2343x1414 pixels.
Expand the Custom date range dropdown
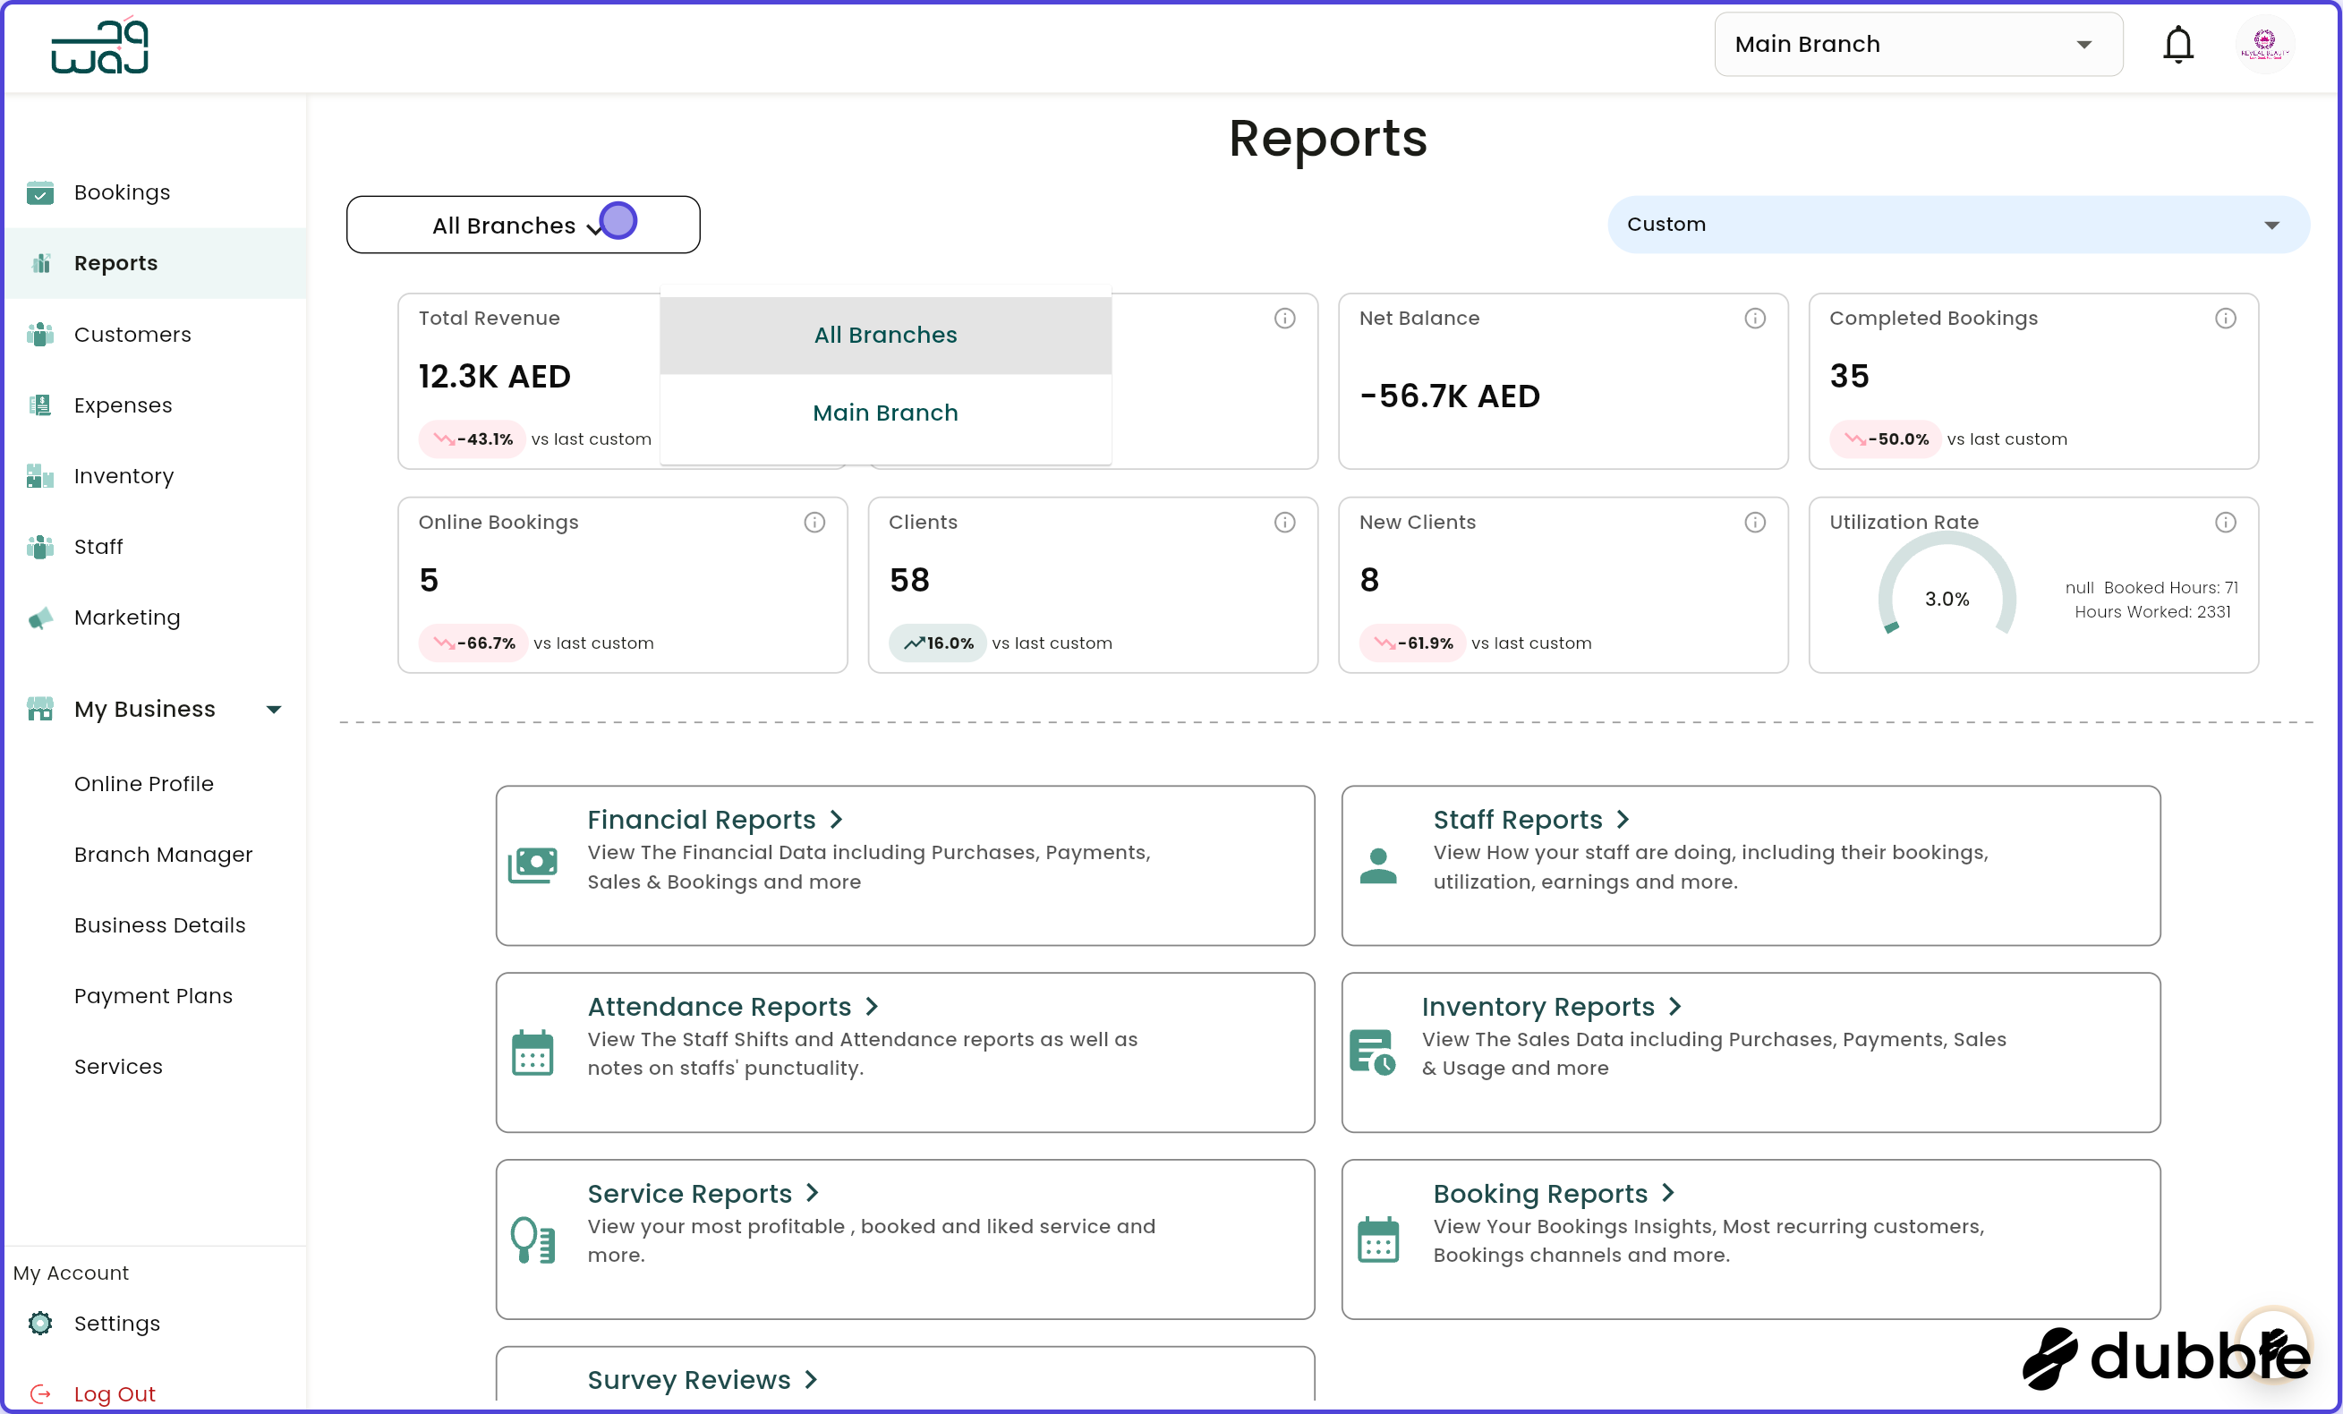pyautogui.click(x=1958, y=225)
